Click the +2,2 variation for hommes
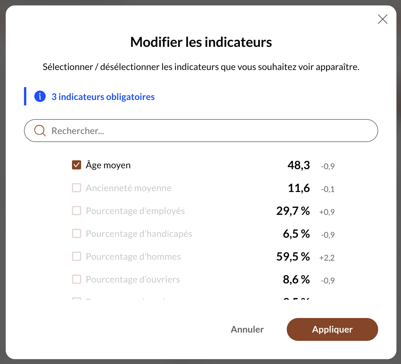The width and height of the screenshot is (401, 364). 327,258
